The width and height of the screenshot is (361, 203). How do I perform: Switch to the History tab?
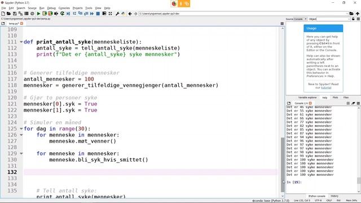(x=334, y=196)
